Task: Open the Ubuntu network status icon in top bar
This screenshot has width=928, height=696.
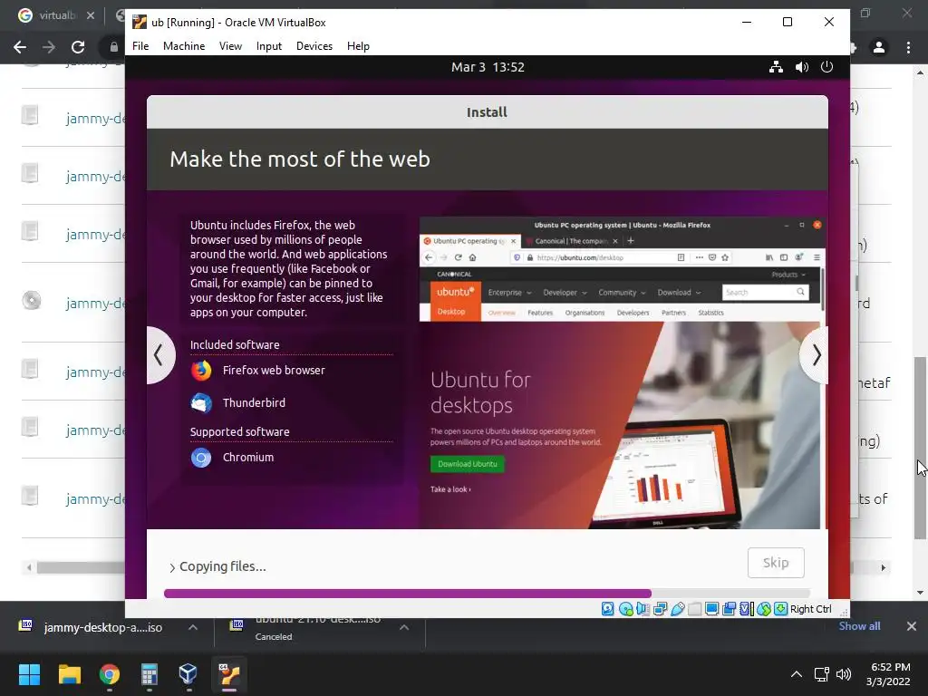Action: 776,67
